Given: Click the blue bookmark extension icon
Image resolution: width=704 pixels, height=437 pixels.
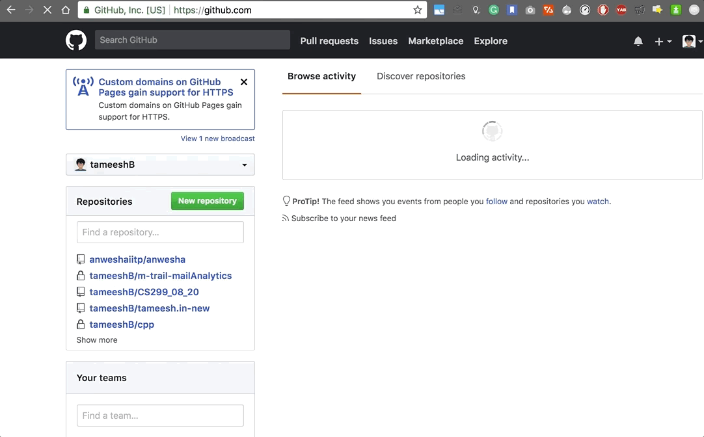Looking at the screenshot, I should point(512,10).
